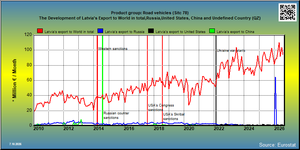Click the y-axis value 40
Image resolution: width=300 pixels, height=150 pixels.
pos(30,95)
